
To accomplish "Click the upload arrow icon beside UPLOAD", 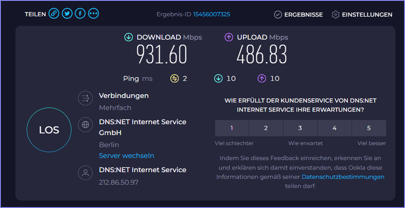I will coord(229,38).
